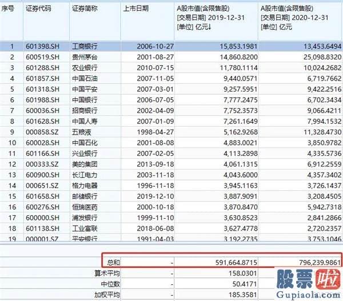Screen dimensions: 343x301
Task: Click value 9,440.0571 for 中国石油
Action: 241,78
